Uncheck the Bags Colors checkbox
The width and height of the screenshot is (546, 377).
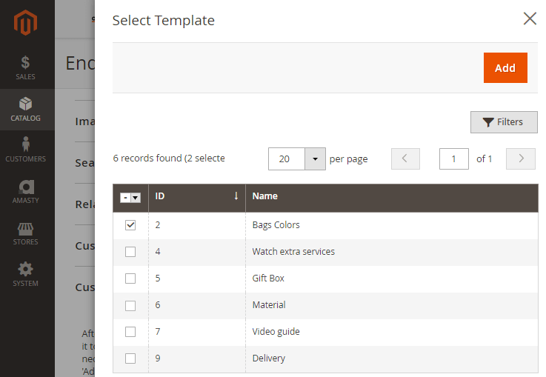tap(130, 225)
